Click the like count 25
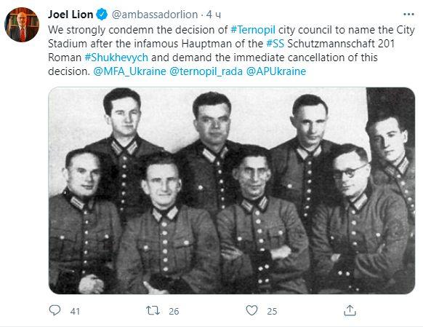This screenshot has height=327, width=423. (x=273, y=311)
